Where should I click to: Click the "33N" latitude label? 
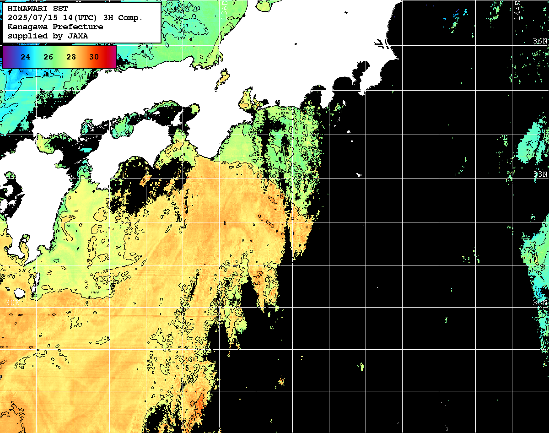point(540,174)
